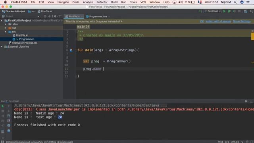Click the UTF-8 encoding status bar entry

[x=235, y=142]
